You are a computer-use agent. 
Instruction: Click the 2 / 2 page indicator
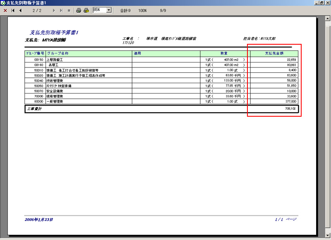pos(37,11)
